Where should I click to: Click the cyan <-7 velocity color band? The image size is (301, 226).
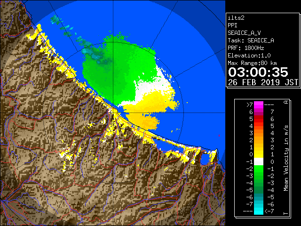pos(259,211)
